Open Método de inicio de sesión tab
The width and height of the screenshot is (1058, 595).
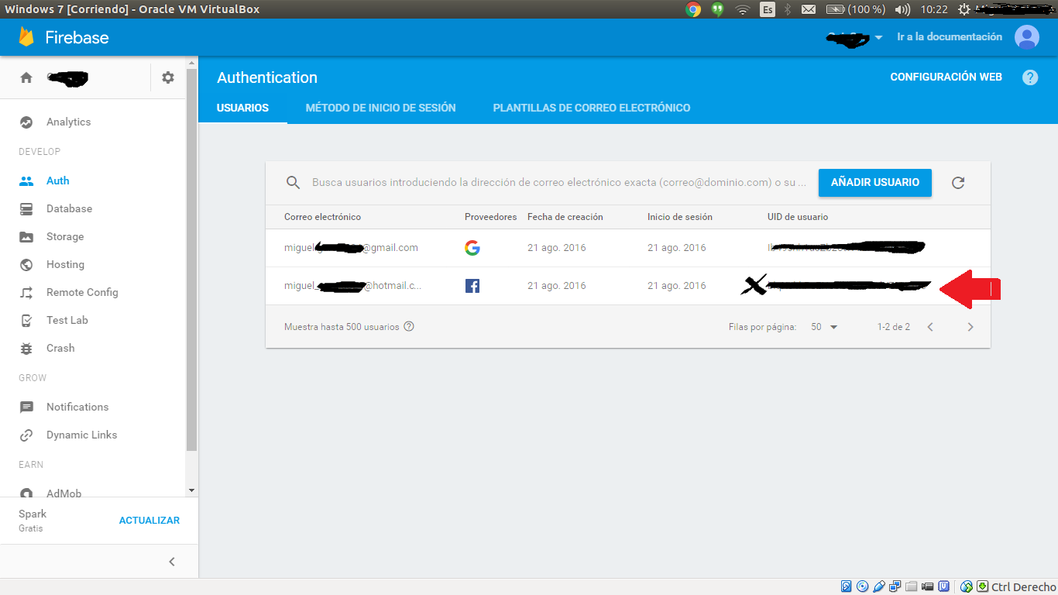(381, 108)
